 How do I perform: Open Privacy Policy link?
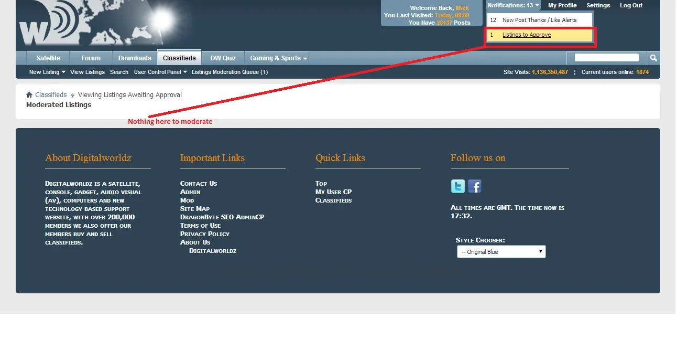click(205, 233)
